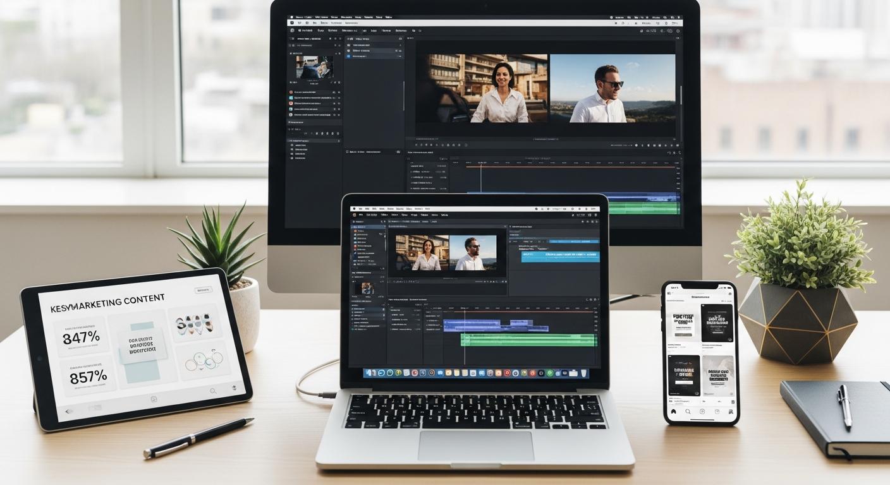Tap the home icon on the phone's bottom bar
Screen dimensions: 890x485
[x=674, y=412]
